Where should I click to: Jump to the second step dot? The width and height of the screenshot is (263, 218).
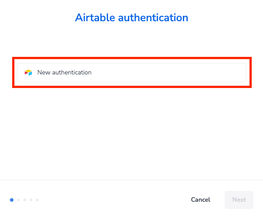[18, 200]
